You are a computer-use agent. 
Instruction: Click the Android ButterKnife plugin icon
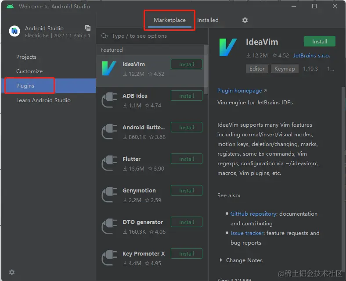coord(109,132)
